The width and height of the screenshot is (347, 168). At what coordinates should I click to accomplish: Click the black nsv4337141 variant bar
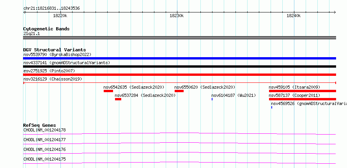click(x=179, y=66)
